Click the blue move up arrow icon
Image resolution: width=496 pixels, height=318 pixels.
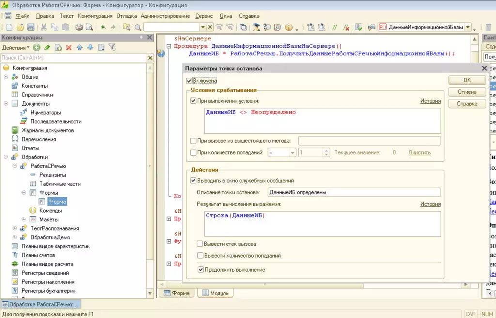click(x=79, y=47)
